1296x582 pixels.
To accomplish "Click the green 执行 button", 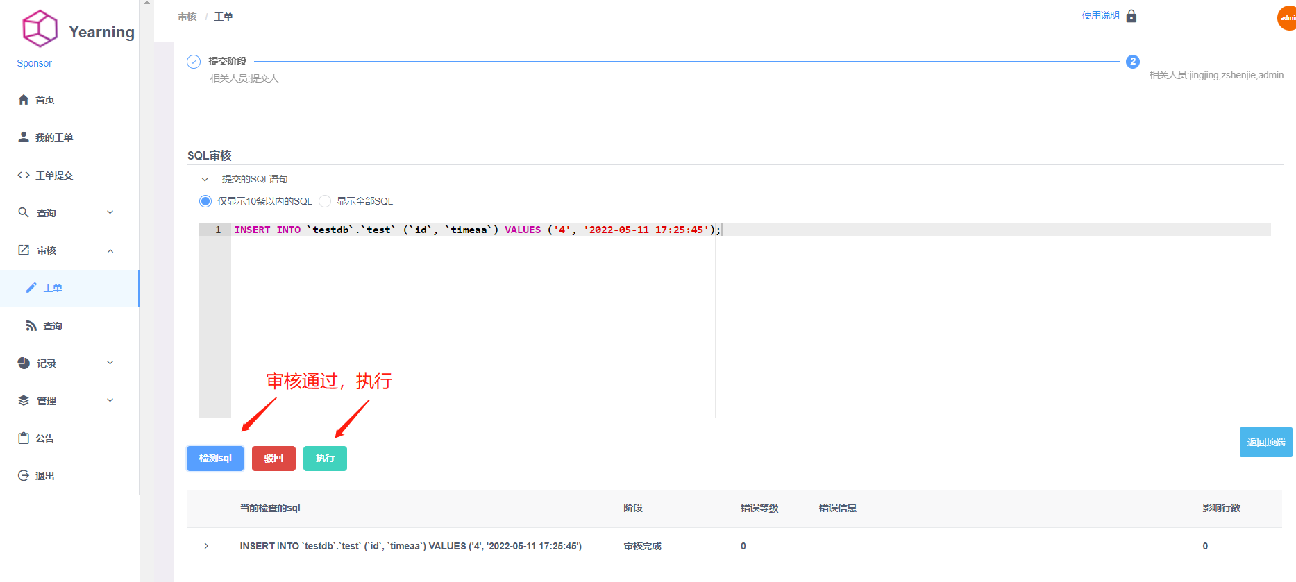I will pos(325,459).
